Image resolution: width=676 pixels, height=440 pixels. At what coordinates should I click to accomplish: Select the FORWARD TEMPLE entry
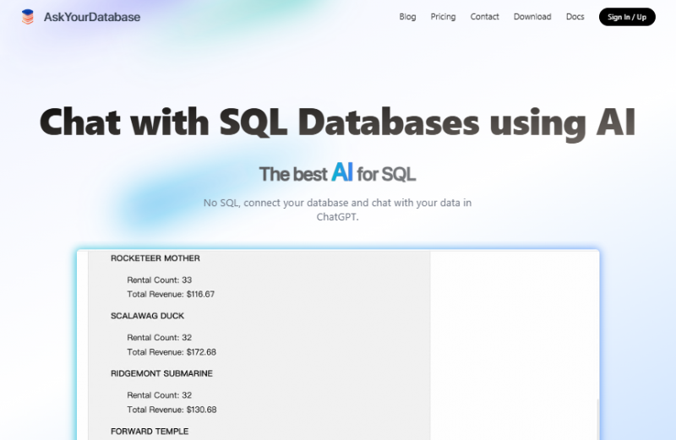click(x=150, y=431)
